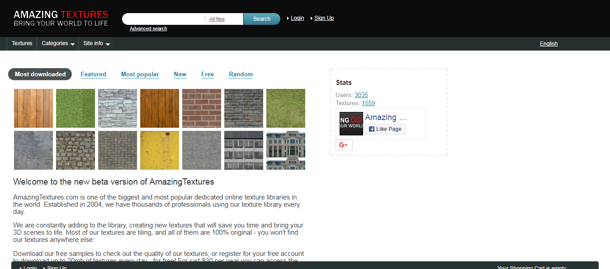Click the Search button
610x269 pixels.
click(x=262, y=19)
